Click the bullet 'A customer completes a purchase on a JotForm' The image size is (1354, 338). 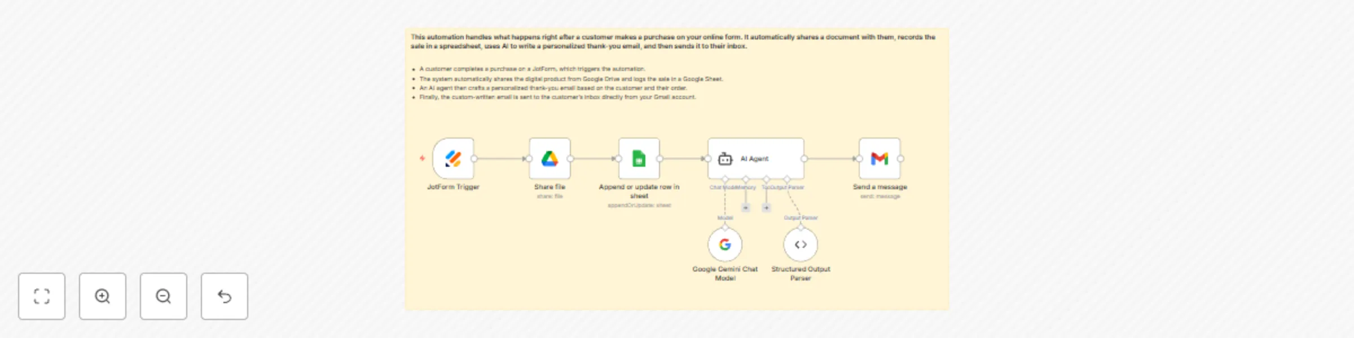(532, 69)
